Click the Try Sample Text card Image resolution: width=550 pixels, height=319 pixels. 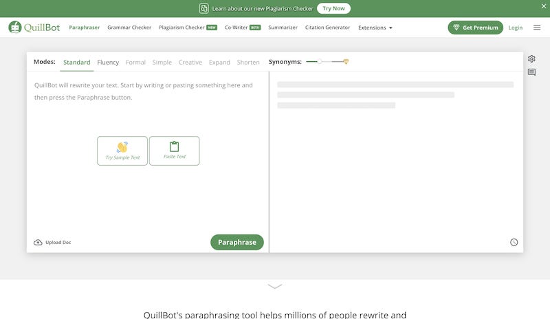coord(122,151)
